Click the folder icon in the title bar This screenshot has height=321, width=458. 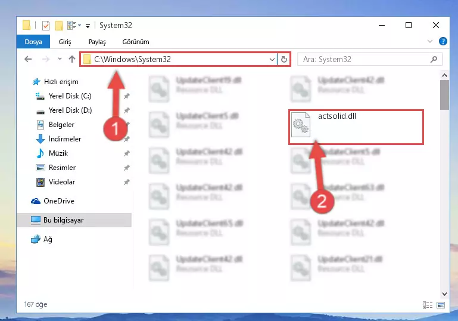tap(26, 25)
